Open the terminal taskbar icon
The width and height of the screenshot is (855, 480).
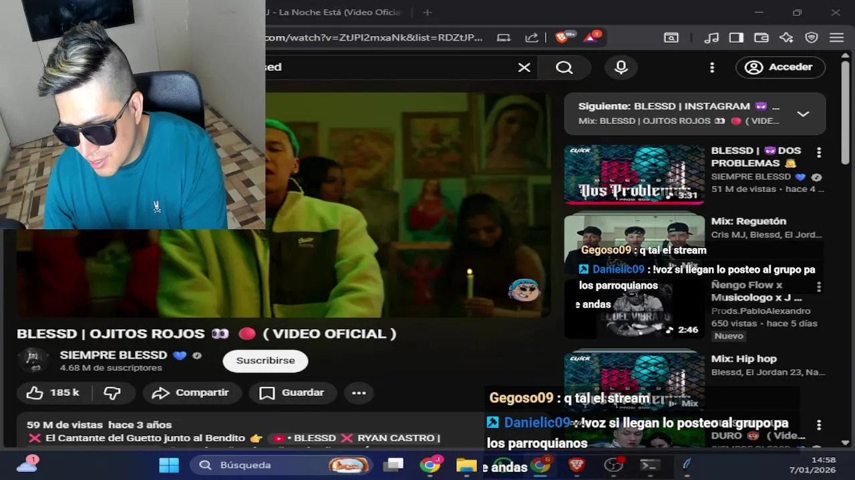click(649, 465)
